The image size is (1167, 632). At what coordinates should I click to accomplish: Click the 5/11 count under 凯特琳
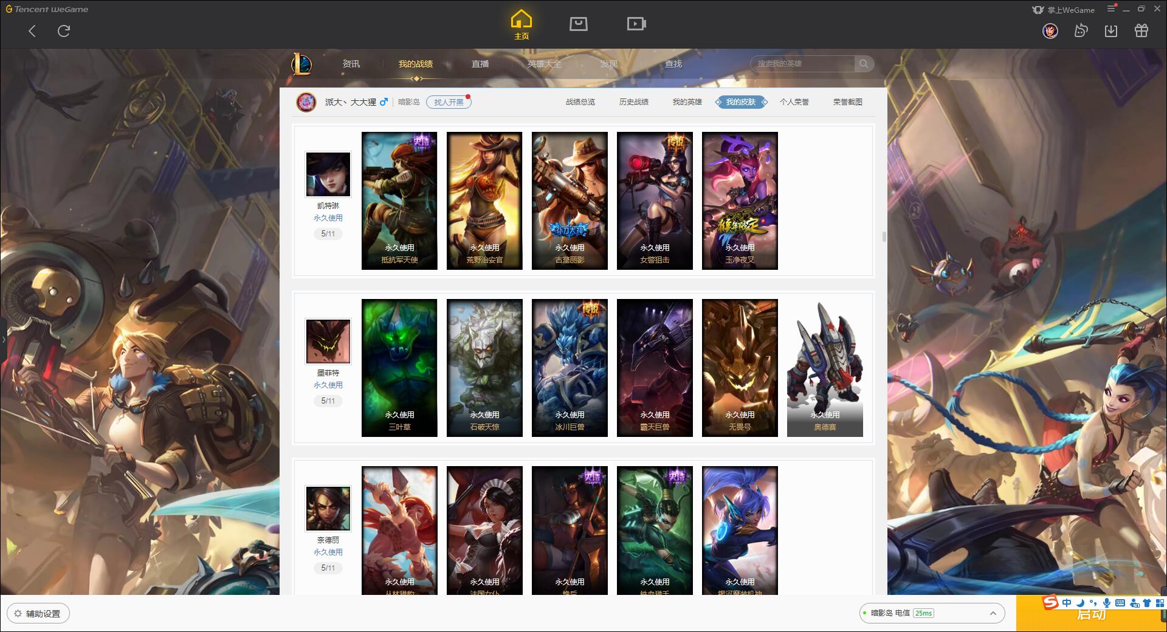(328, 233)
